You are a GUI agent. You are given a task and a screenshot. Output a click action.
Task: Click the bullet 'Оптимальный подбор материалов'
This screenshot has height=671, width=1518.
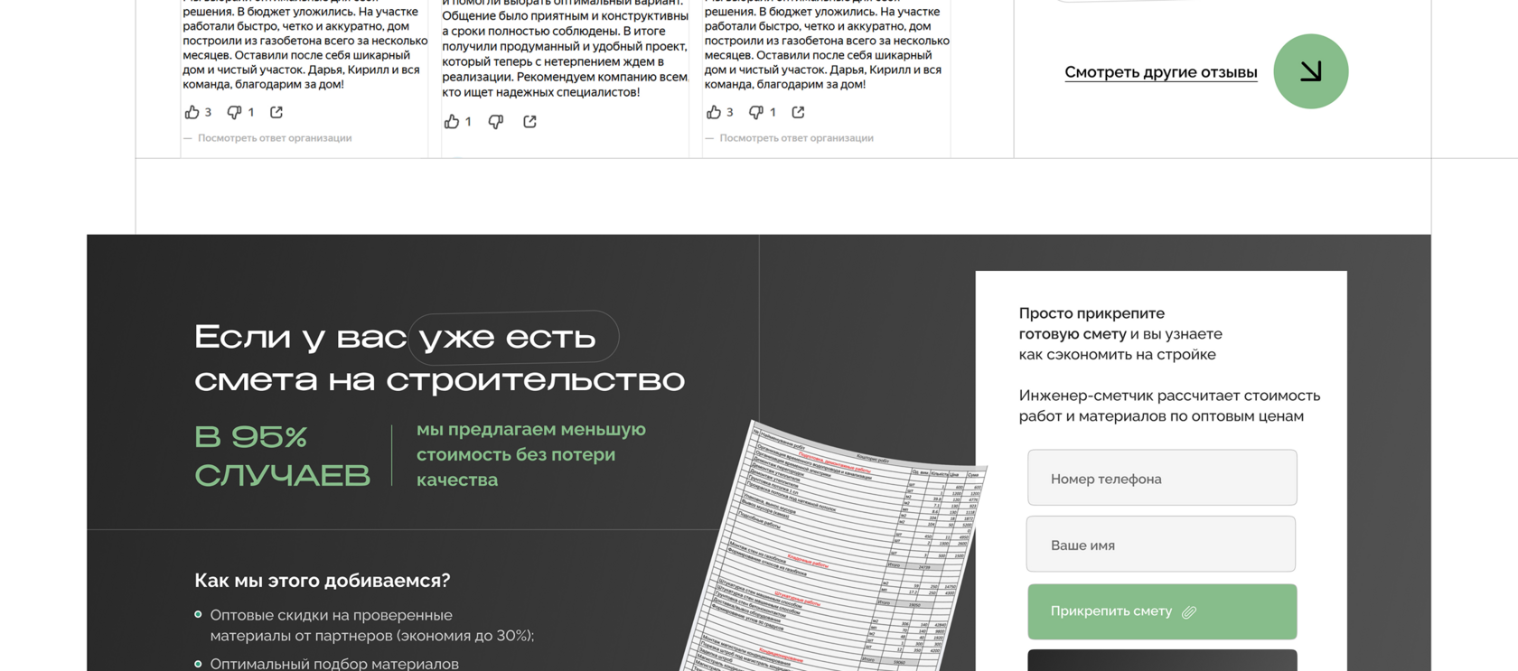pyautogui.click(x=334, y=664)
